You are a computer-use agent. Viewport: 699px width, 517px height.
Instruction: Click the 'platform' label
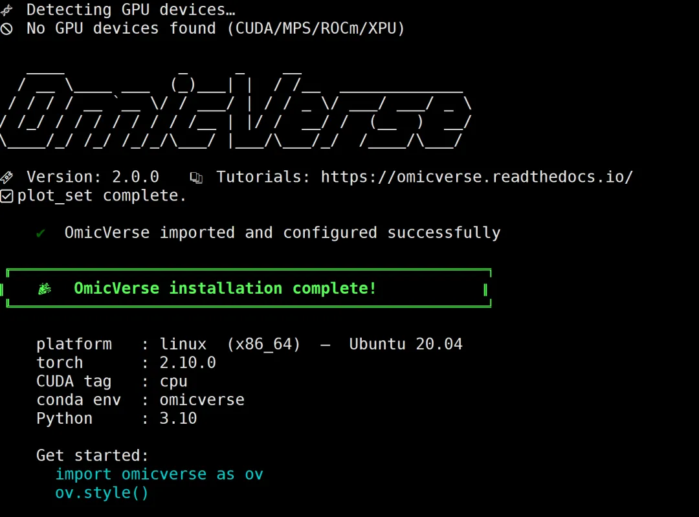(74, 344)
